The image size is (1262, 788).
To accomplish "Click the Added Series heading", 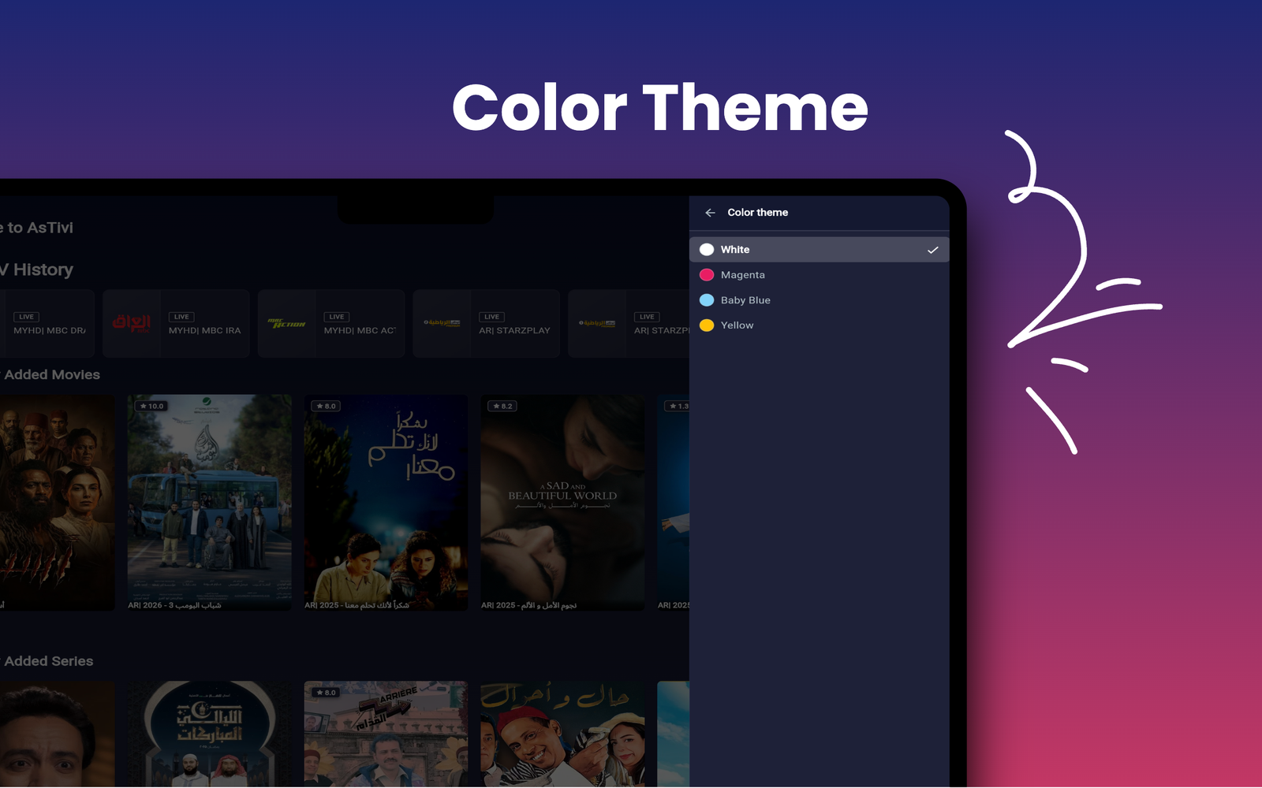I will (49, 662).
